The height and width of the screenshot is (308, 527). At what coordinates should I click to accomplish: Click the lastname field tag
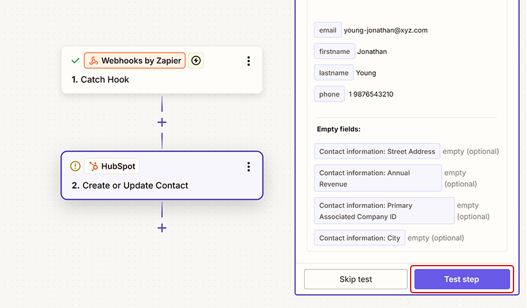click(x=334, y=73)
